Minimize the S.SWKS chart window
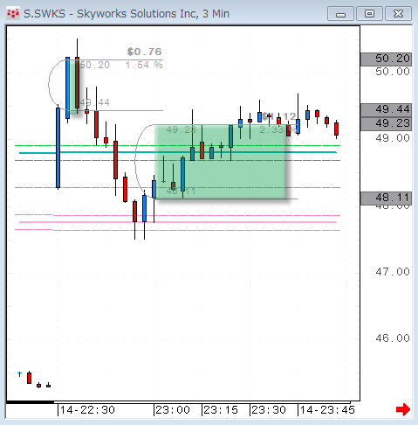This screenshot has width=418, height=425. click(340, 14)
